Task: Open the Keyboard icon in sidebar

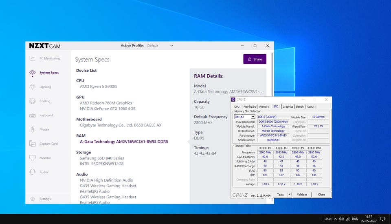Action: click(33, 115)
